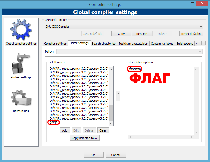
Task: Maximize the Compiler settings window
Action: pyautogui.click(x=193, y=3)
